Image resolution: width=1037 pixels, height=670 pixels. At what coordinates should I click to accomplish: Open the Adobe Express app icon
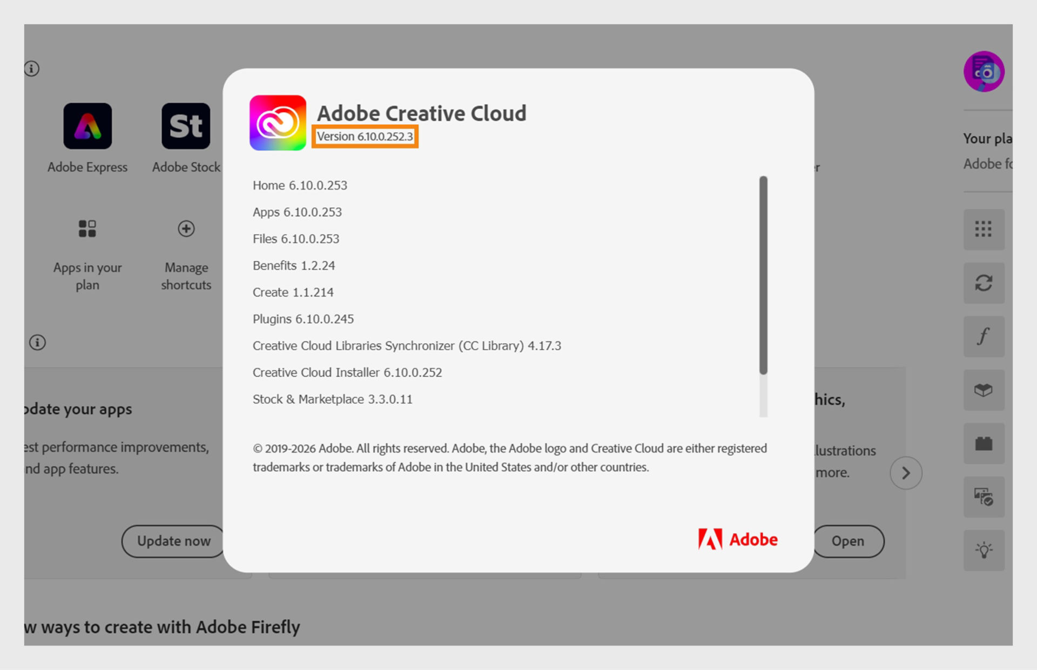click(x=87, y=126)
